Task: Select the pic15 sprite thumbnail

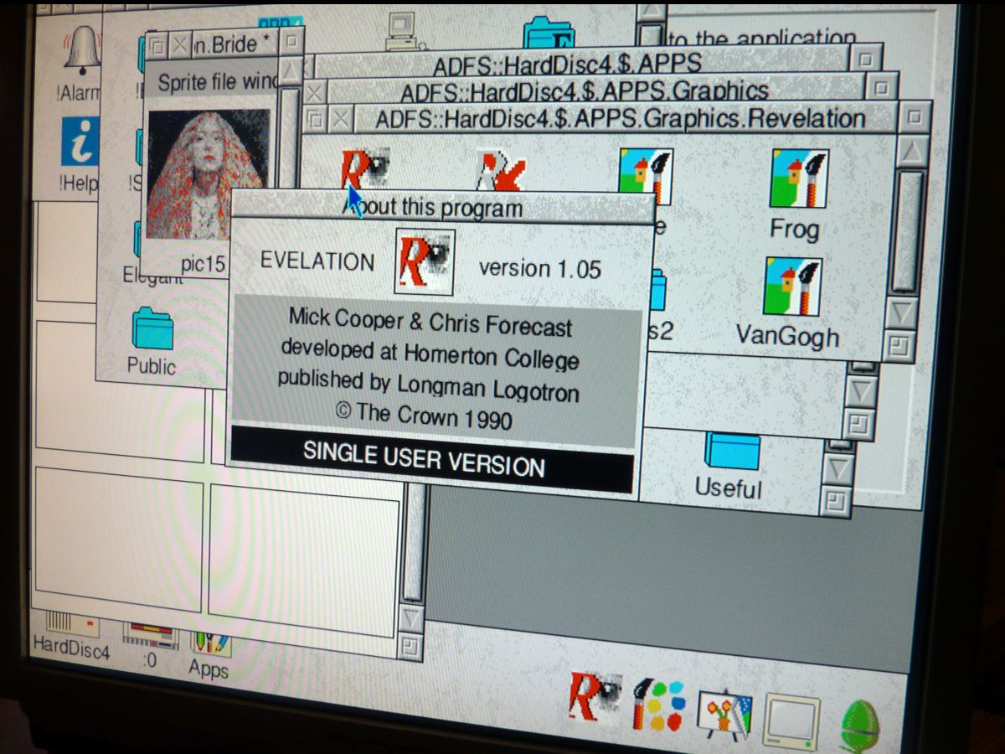Action: pyautogui.click(x=208, y=175)
